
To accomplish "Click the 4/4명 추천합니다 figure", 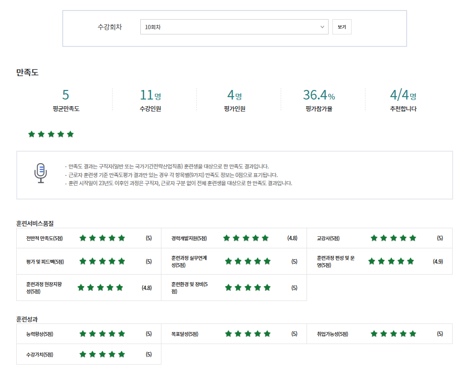I will (x=403, y=95).
